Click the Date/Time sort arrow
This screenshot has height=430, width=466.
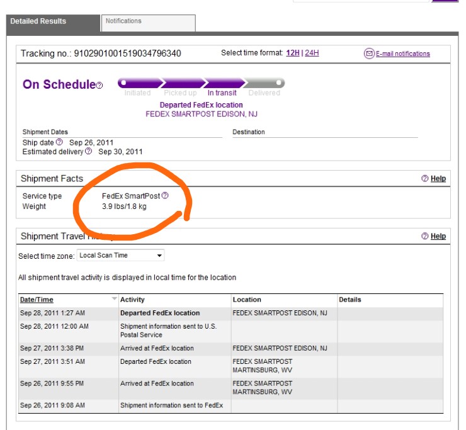114,298
